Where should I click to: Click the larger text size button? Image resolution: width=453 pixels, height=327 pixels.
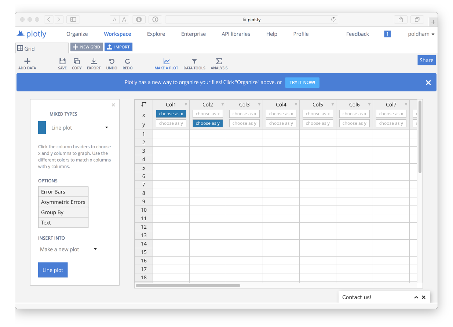pos(124,19)
